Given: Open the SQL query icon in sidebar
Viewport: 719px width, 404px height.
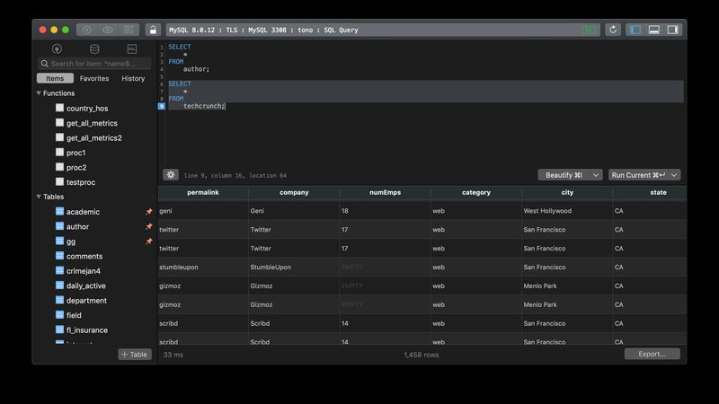Looking at the screenshot, I should point(131,48).
